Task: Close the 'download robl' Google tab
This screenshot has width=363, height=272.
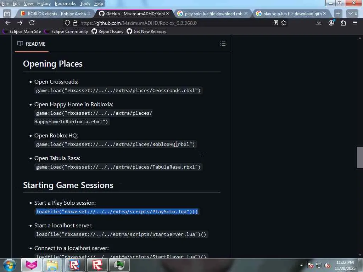Action: point(246,14)
